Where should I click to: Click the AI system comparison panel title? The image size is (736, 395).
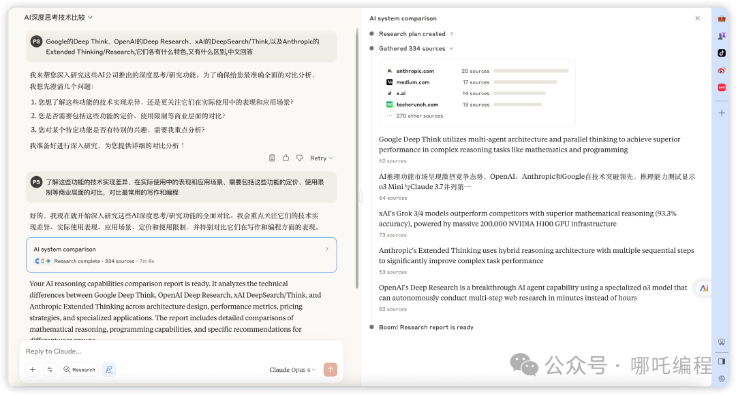point(403,18)
